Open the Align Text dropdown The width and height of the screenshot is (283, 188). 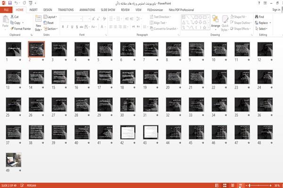click(x=158, y=23)
